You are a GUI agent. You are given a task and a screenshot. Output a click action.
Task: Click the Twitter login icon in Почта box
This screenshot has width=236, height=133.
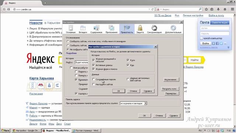(221, 44)
